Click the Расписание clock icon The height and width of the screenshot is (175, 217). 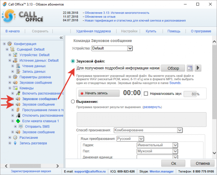tap(15, 137)
